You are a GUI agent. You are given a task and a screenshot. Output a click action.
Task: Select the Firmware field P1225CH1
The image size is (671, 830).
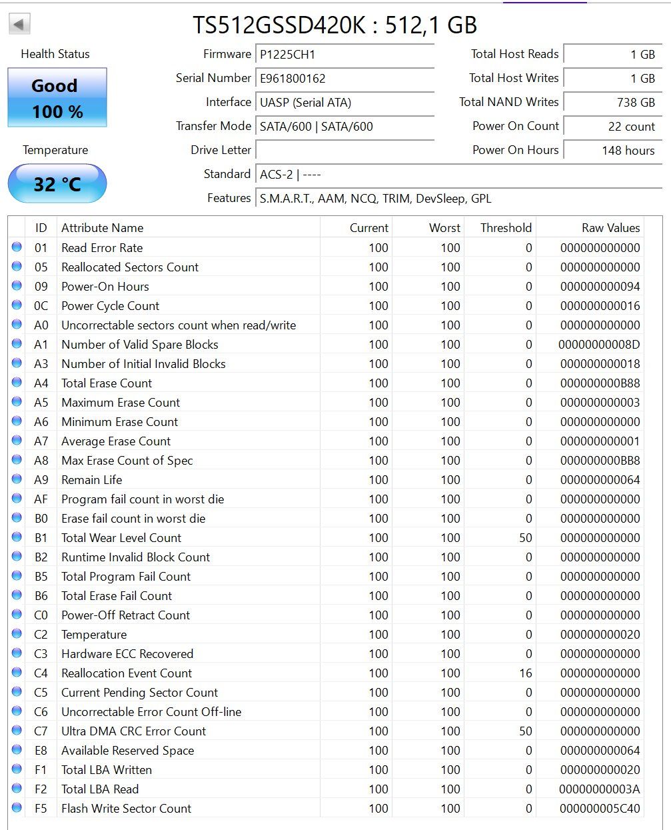(x=344, y=54)
